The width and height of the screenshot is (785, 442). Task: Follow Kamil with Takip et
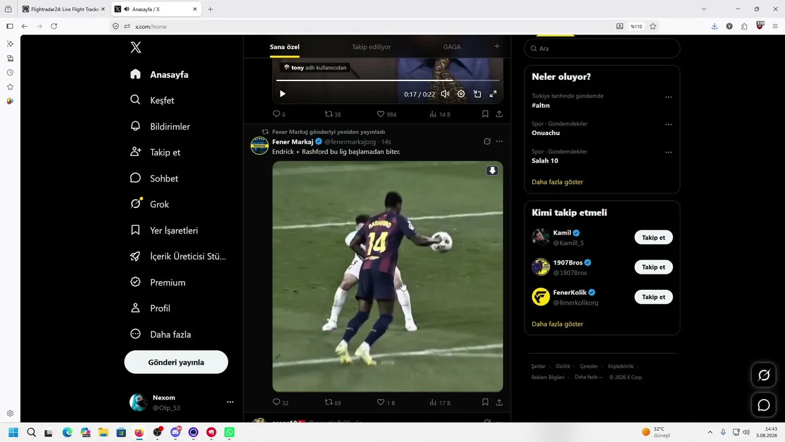tap(653, 238)
